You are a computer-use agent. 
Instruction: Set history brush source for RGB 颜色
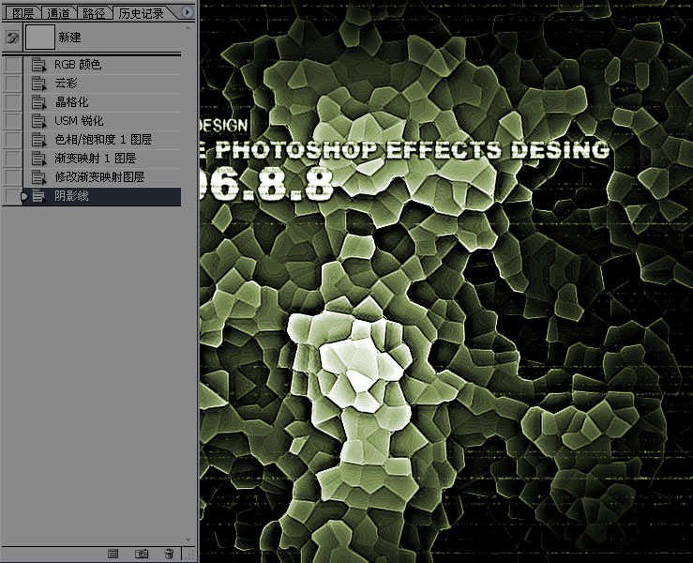coord(12,65)
